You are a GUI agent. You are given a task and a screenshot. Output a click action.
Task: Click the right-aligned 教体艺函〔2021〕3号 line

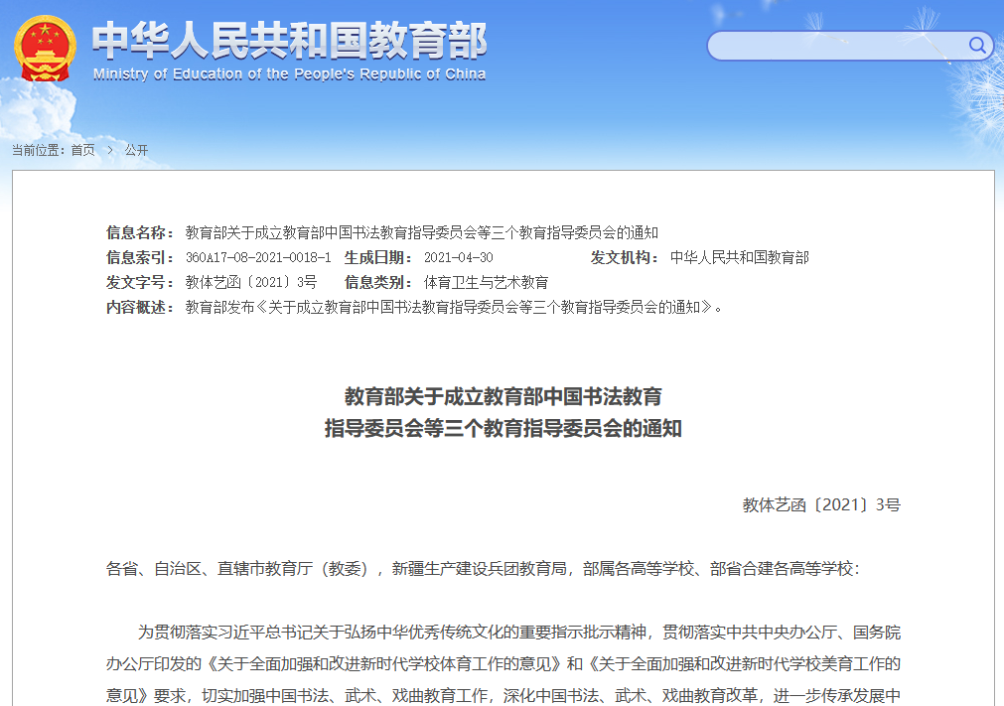pyautogui.click(x=821, y=505)
